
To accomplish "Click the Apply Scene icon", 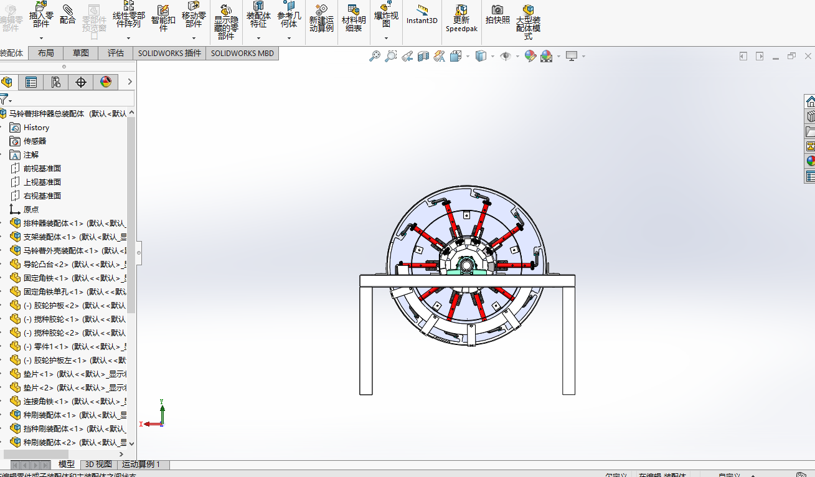I will click(547, 56).
